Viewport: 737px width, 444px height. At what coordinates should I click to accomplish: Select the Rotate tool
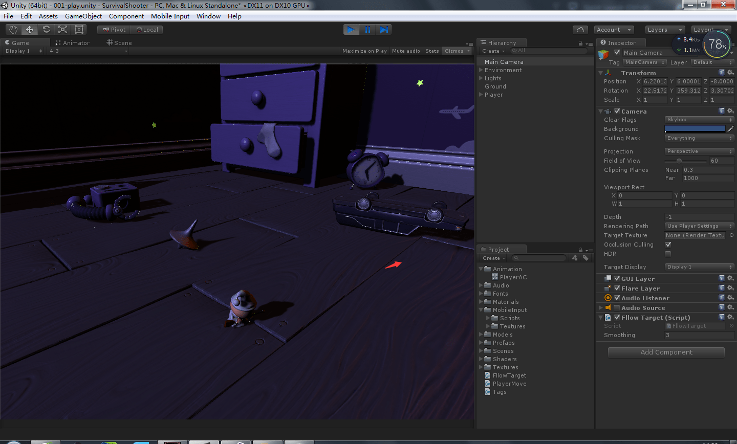pyautogui.click(x=46, y=29)
